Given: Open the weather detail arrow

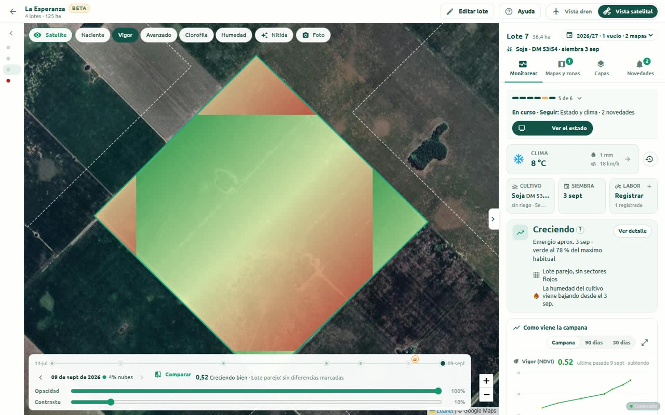Looking at the screenshot, I should [627, 159].
